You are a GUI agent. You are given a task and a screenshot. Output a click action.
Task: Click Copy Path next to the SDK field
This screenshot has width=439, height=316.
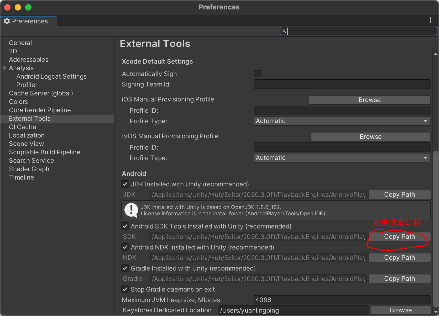coord(399,236)
